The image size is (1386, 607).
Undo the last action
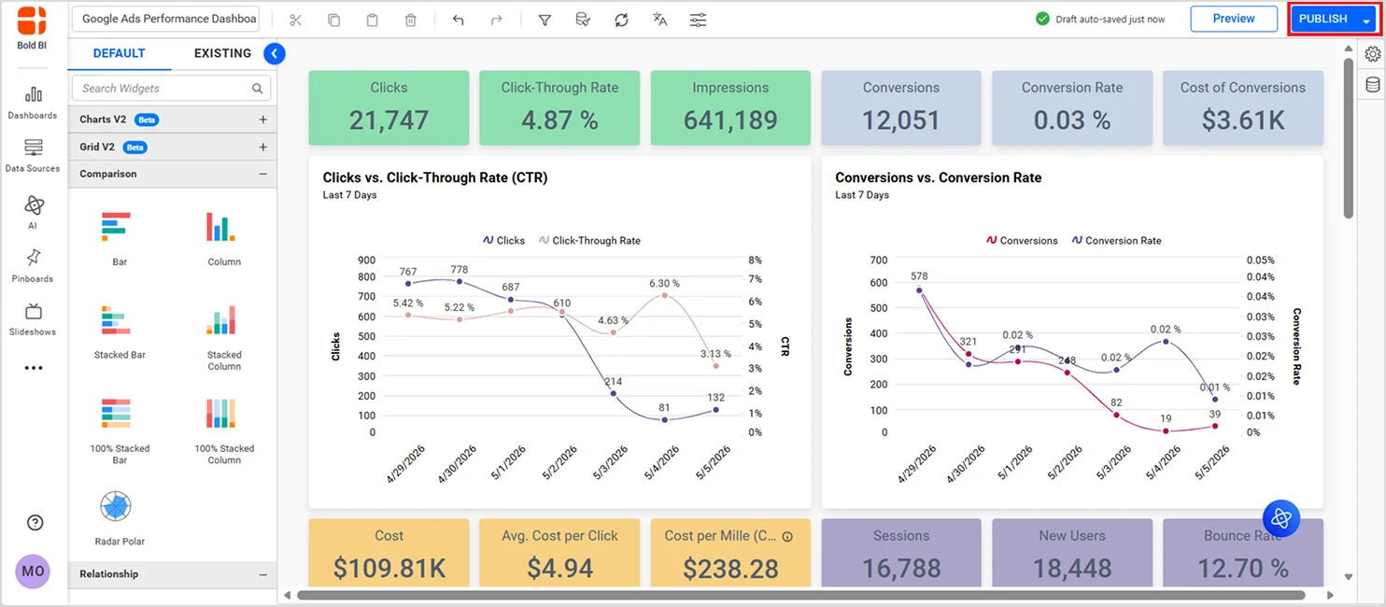click(458, 20)
